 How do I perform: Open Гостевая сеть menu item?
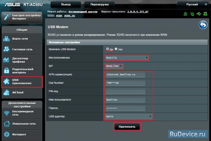(22, 49)
